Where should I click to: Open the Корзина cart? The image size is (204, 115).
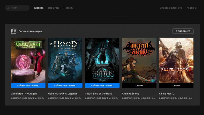click(x=191, y=8)
